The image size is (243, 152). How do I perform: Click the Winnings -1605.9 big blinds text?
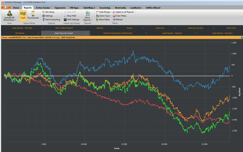[x=63, y=37]
